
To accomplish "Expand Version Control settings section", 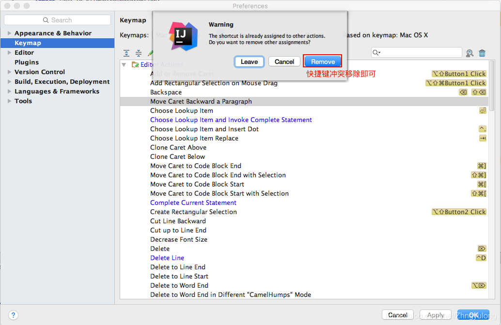I will click(9, 72).
